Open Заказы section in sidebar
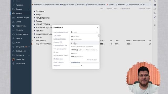This screenshot has width=168, height=94. pos(19,9)
